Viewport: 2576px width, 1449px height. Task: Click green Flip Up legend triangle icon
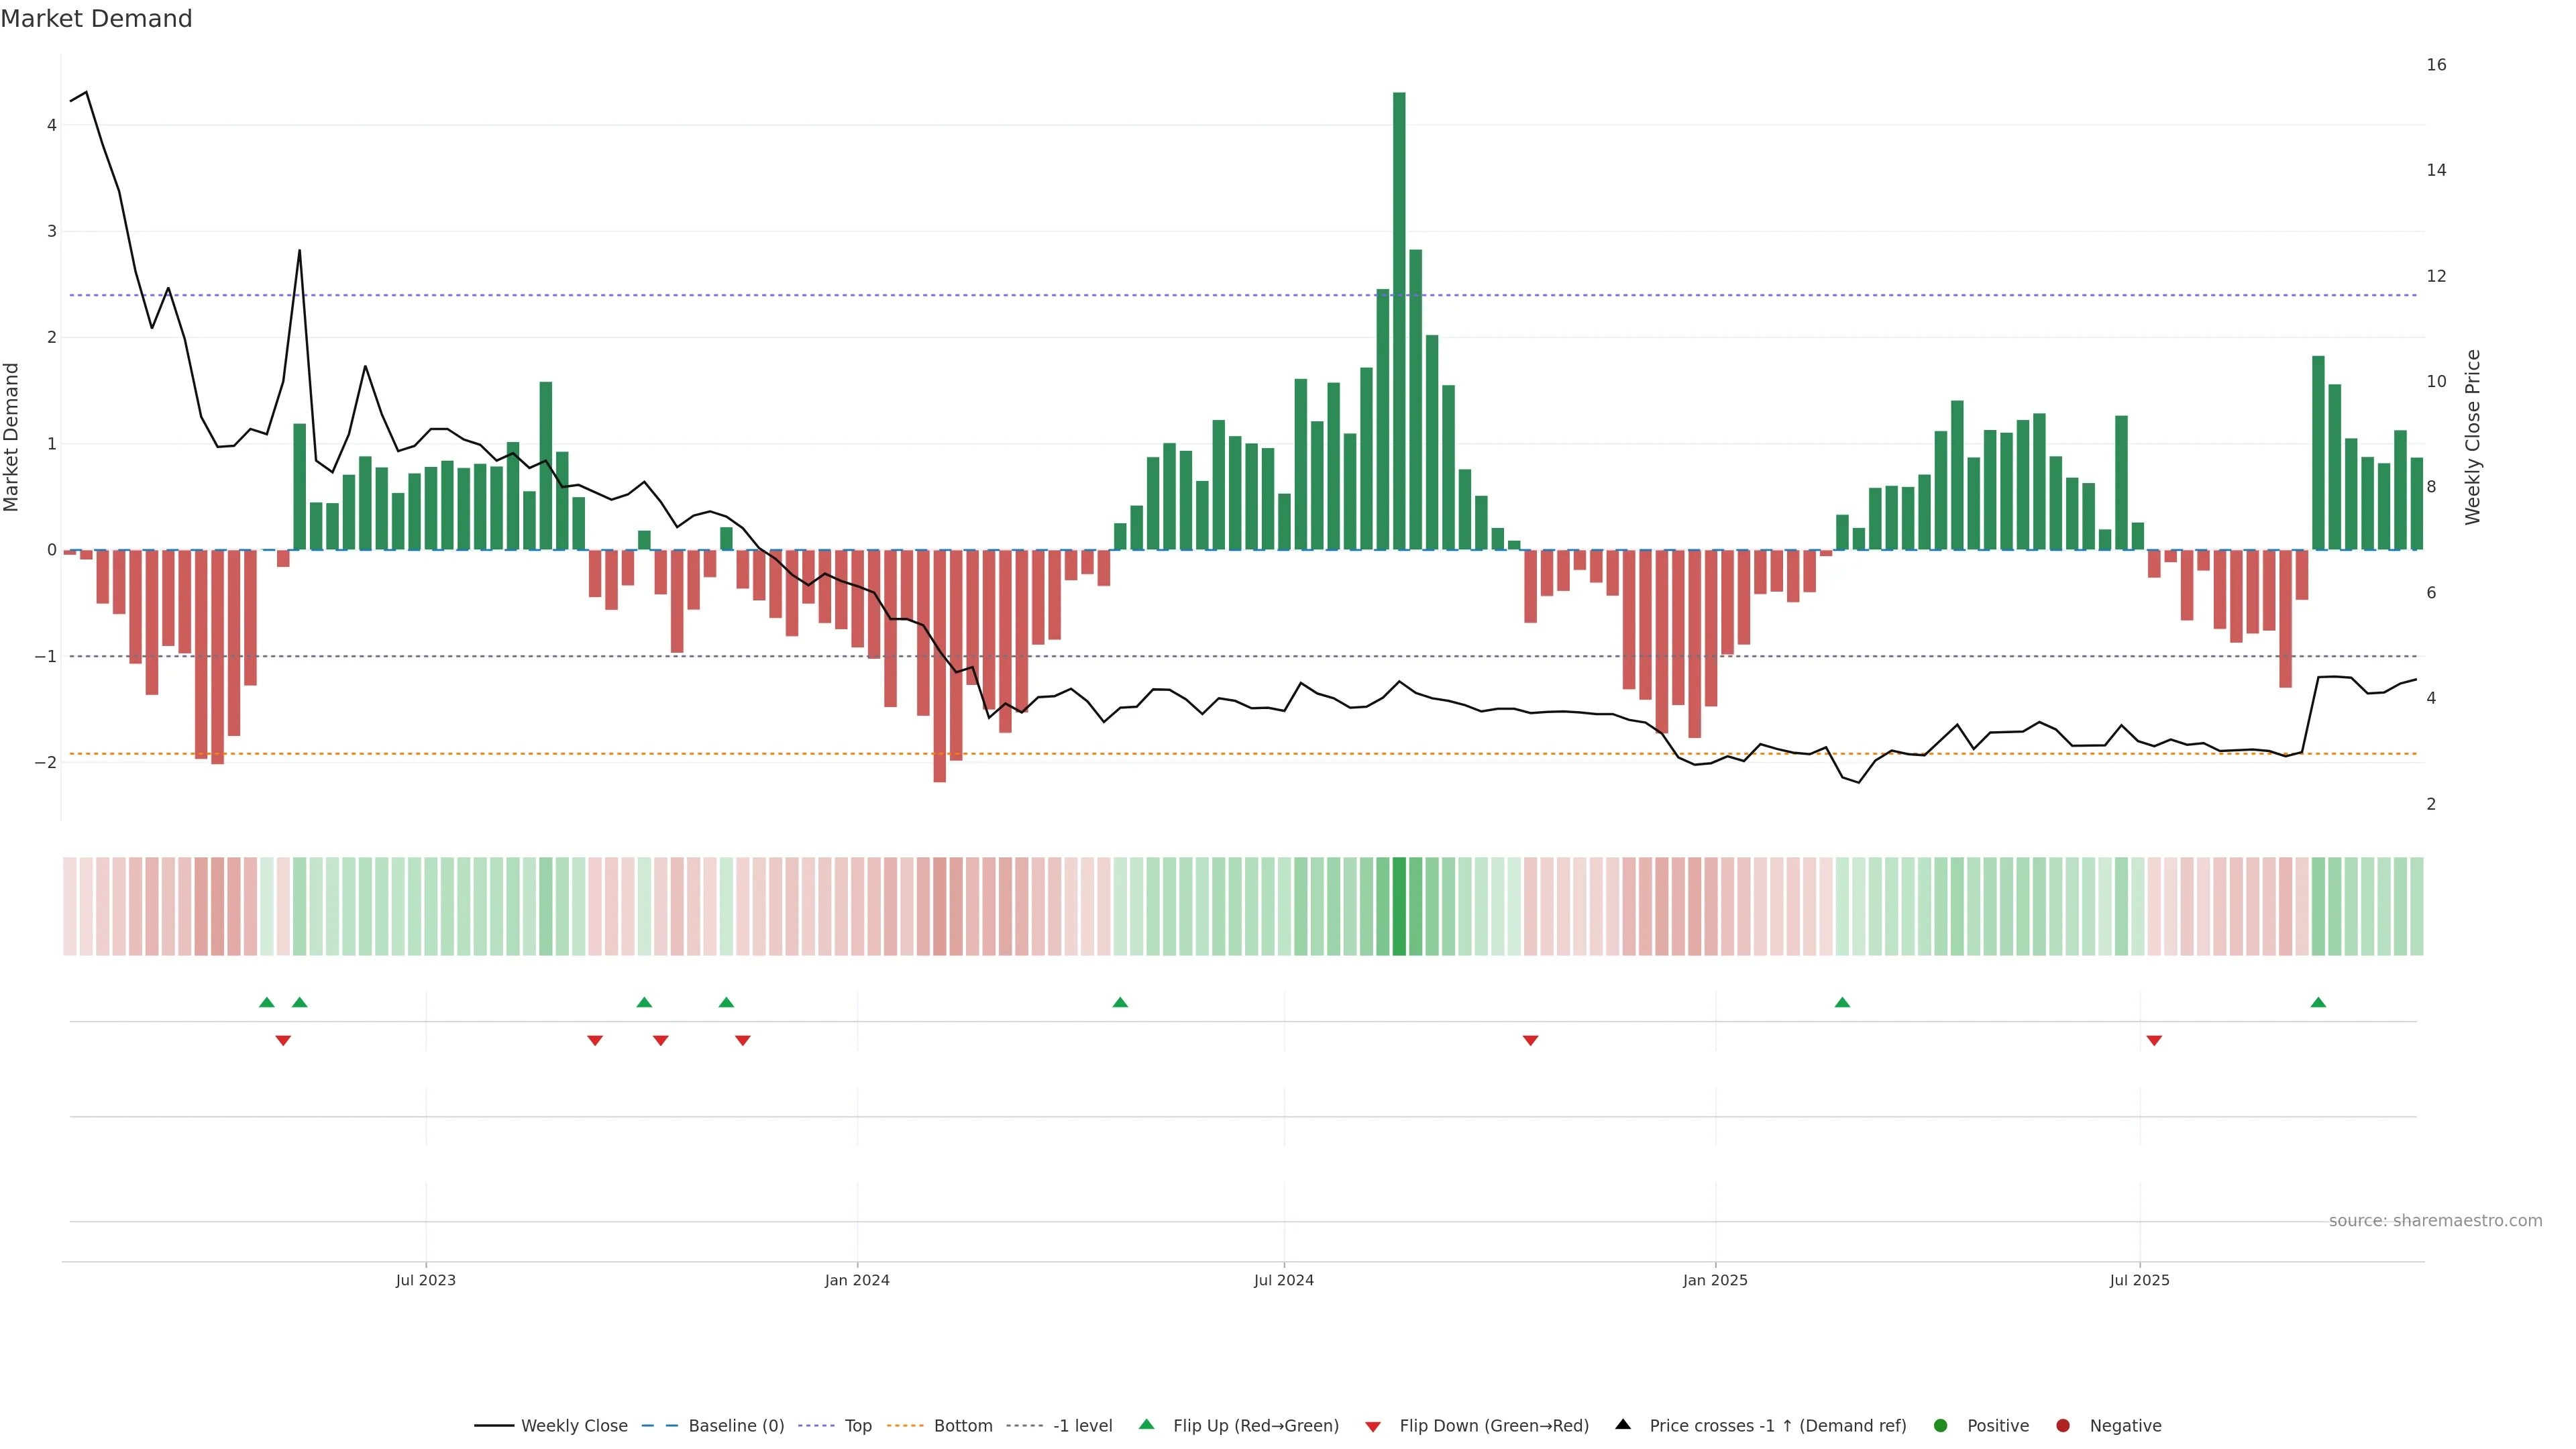click(x=1146, y=1425)
